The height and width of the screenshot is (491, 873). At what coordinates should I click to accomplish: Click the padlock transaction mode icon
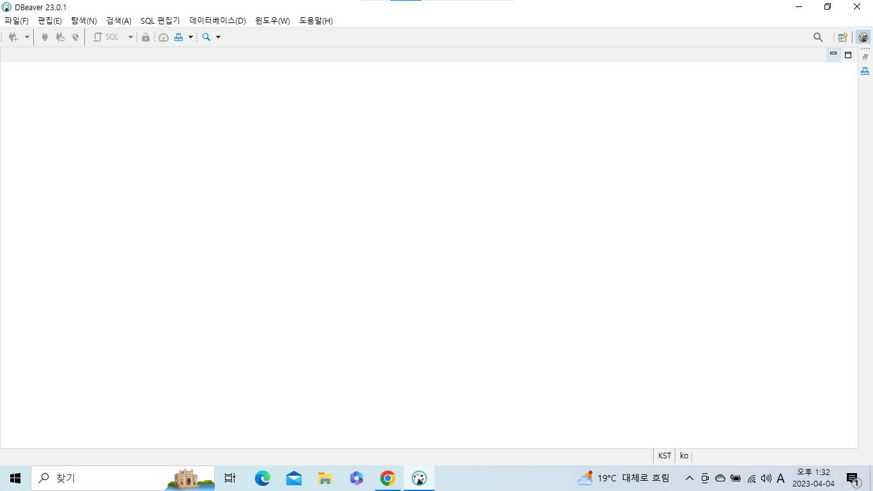[x=146, y=37]
